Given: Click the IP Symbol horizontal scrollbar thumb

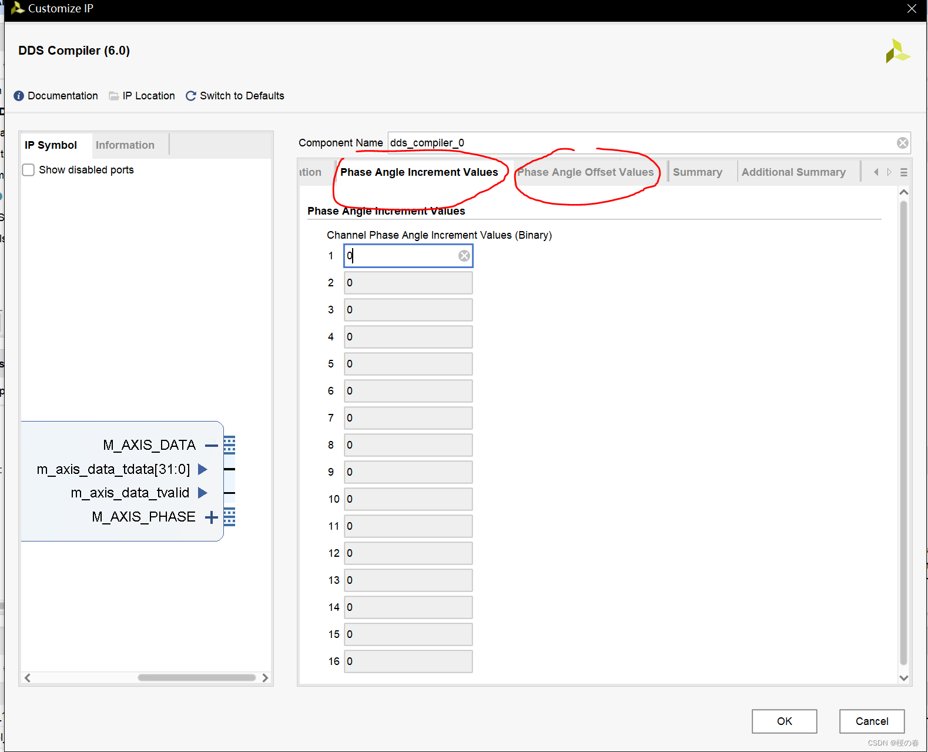Looking at the screenshot, I should click(197, 678).
